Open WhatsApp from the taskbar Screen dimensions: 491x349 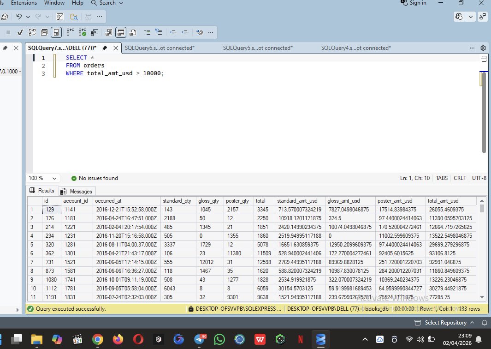coord(219,339)
